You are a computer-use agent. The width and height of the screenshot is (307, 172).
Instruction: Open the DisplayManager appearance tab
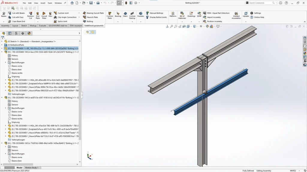click(29, 33)
